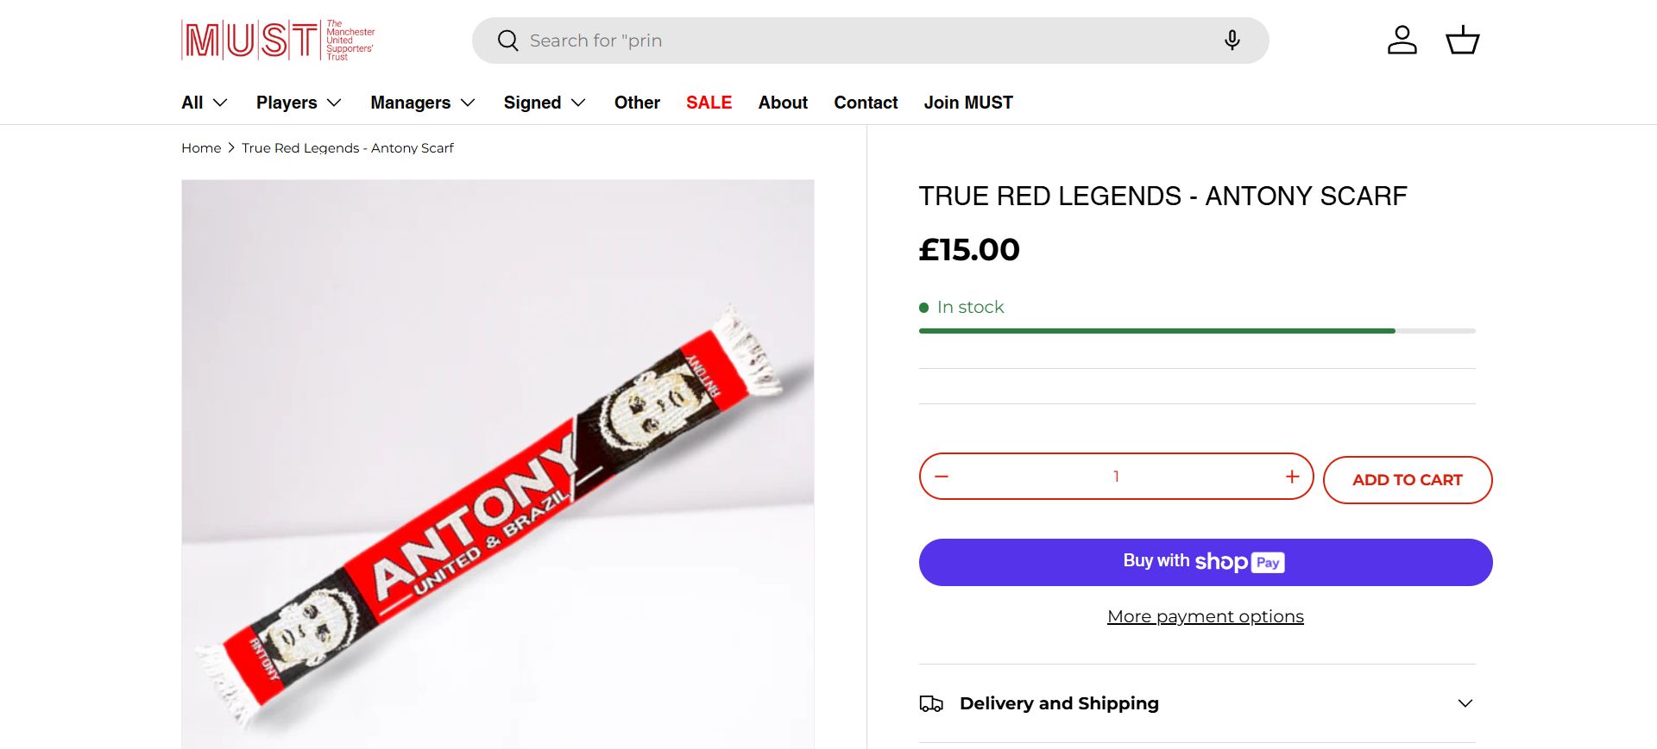The height and width of the screenshot is (749, 1657).
Task: Open the Players dropdown menu
Action: click(299, 103)
